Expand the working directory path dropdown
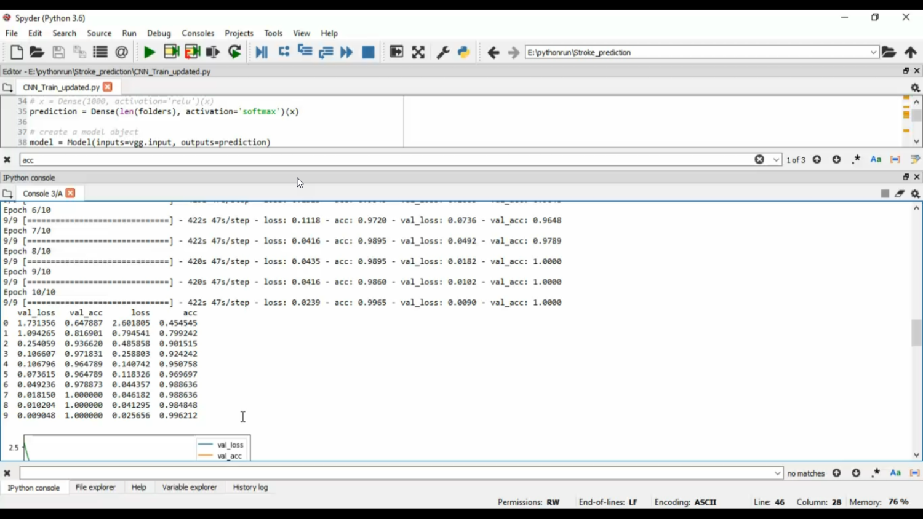923x519 pixels. 873,52
